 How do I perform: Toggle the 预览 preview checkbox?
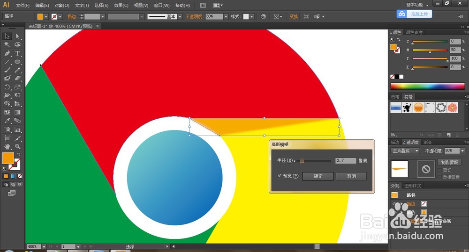pos(280,176)
